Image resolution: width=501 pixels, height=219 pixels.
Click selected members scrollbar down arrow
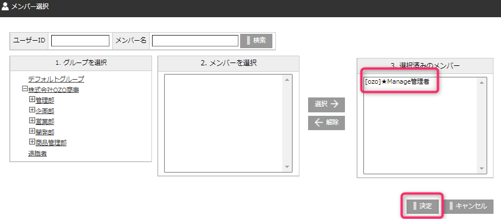pyautogui.click(x=481, y=169)
